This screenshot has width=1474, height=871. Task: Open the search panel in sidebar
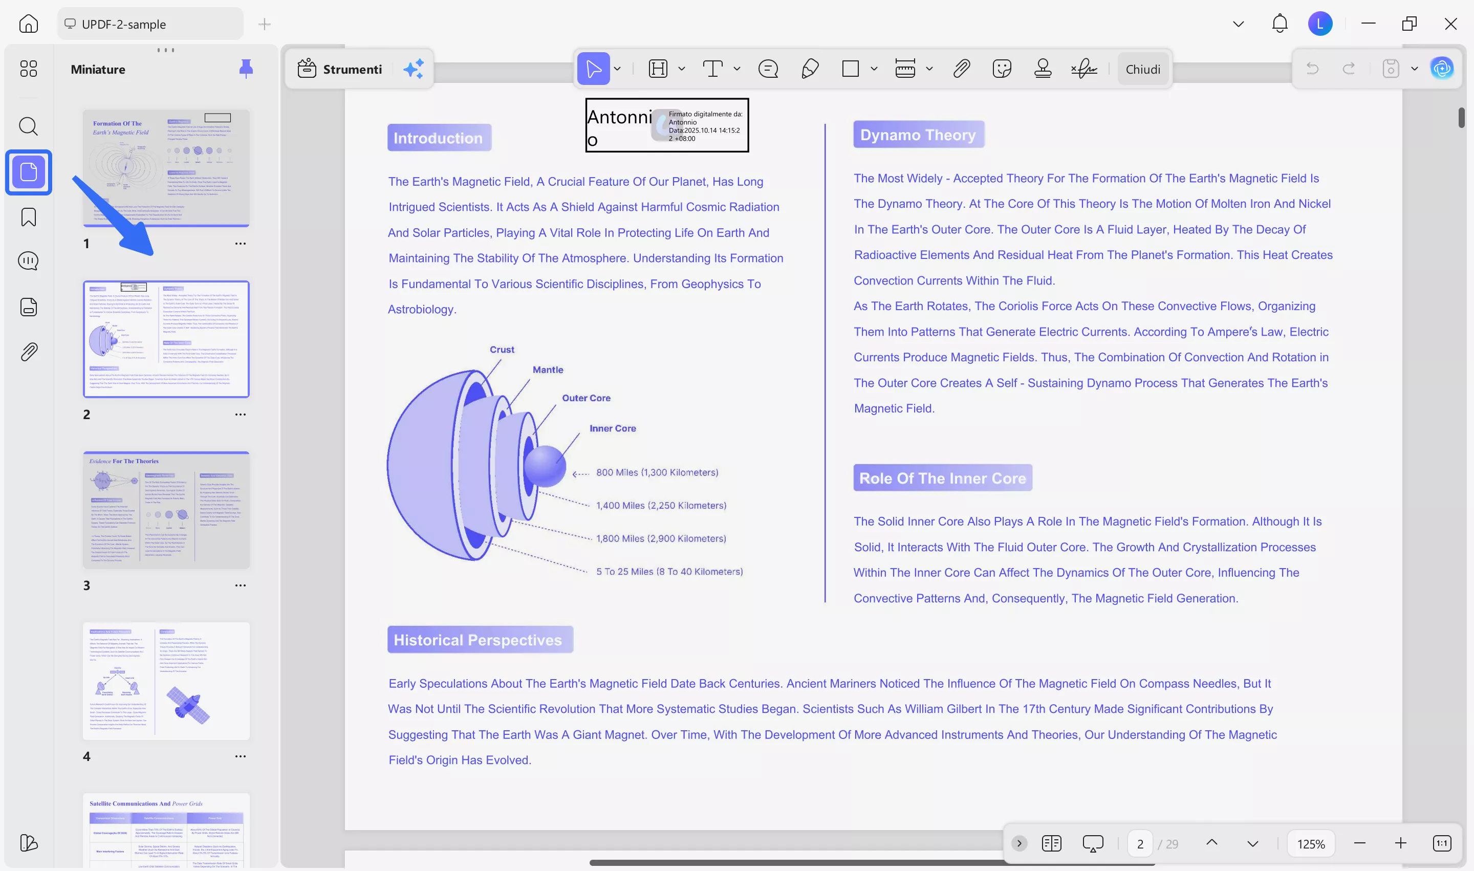click(x=28, y=127)
